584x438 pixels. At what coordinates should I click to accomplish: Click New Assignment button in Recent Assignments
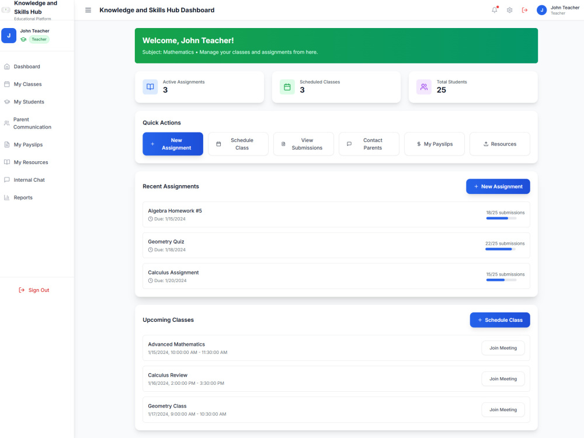(498, 187)
